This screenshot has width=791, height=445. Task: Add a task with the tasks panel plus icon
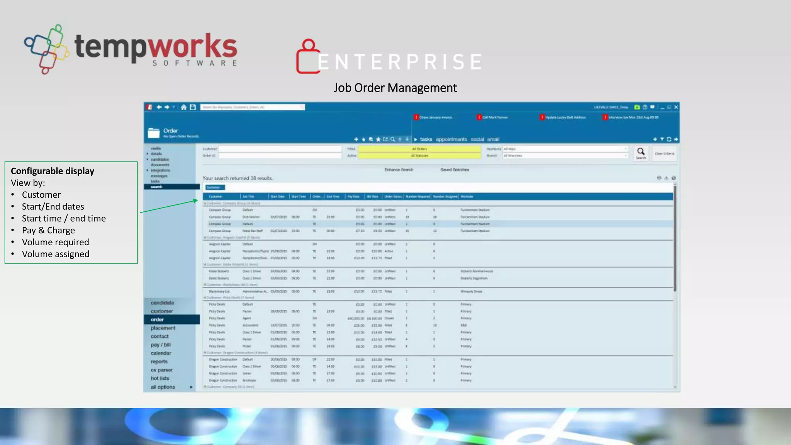click(x=655, y=139)
